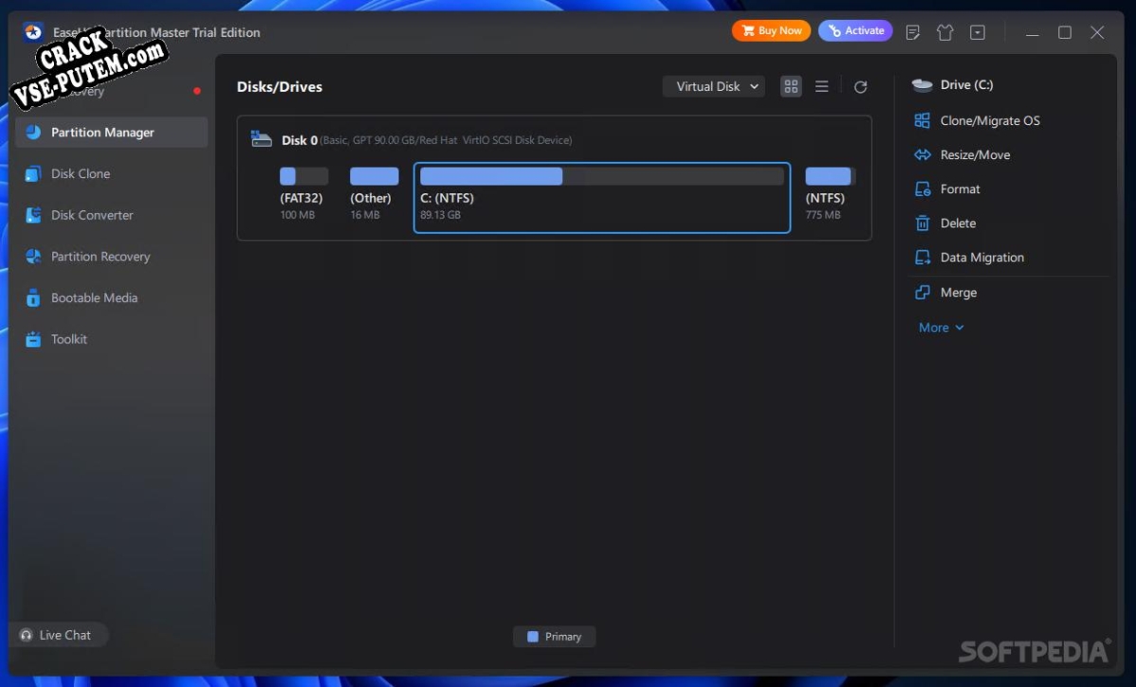The image size is (1136, 687).
Task: Select the C: NTFS partition
Action: point(601,198)
